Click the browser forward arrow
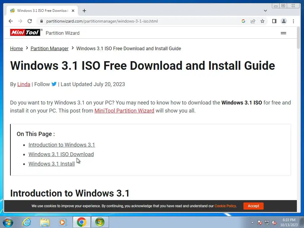The image size is (304, 228). pyautogui.click(x=20, y=21)
